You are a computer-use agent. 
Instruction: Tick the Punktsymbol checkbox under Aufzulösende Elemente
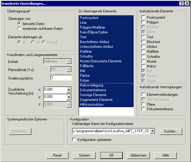pyautogui.click(x=143, y=17)
